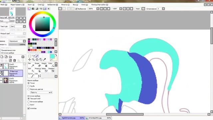Select the move tool
213x120 pixels.
(30, 60)
